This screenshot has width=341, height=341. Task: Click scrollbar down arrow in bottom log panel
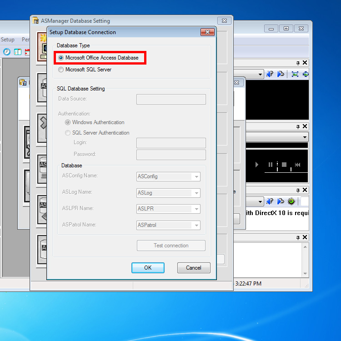tap(305, 274)
